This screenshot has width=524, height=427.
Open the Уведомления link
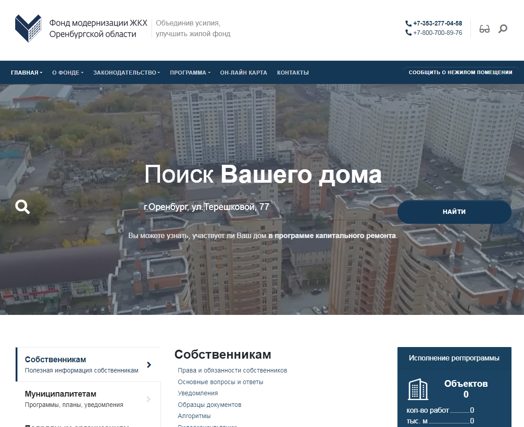point(198,394)
